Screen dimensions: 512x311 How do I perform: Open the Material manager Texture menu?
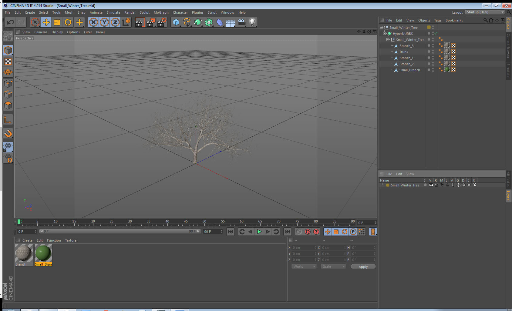click(71, 240)
